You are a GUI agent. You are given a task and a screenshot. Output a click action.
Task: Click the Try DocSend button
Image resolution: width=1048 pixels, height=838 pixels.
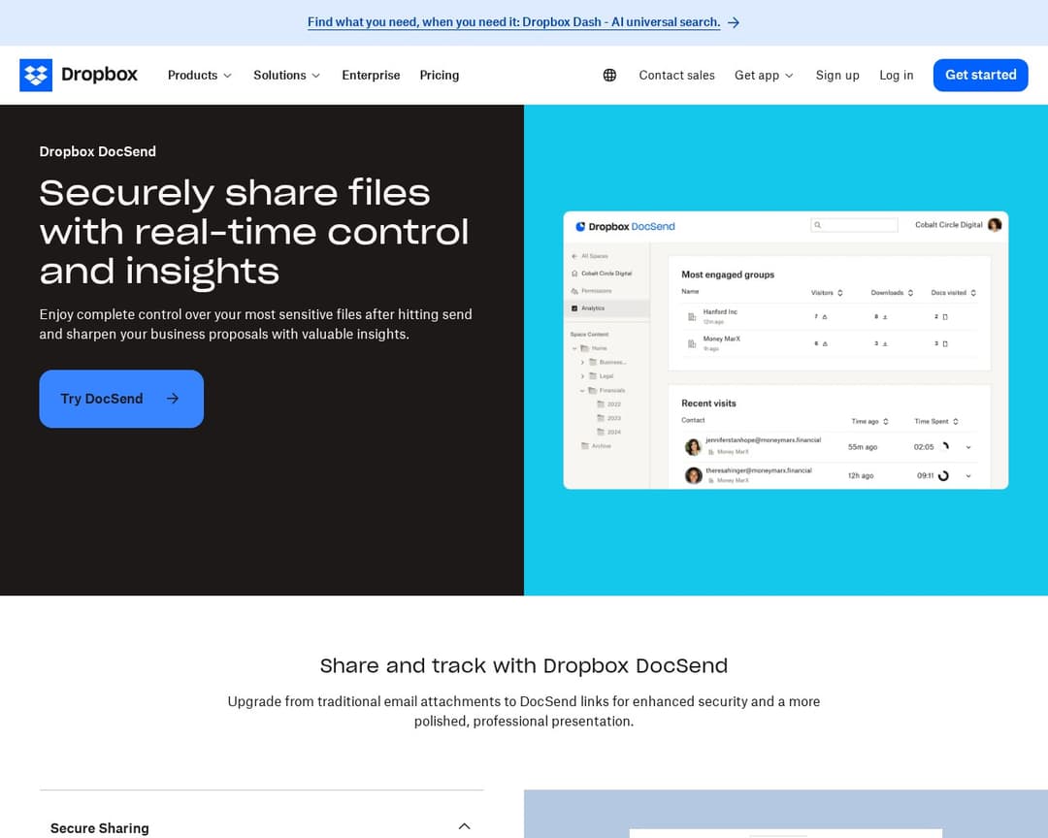click(x=121, y=399)
